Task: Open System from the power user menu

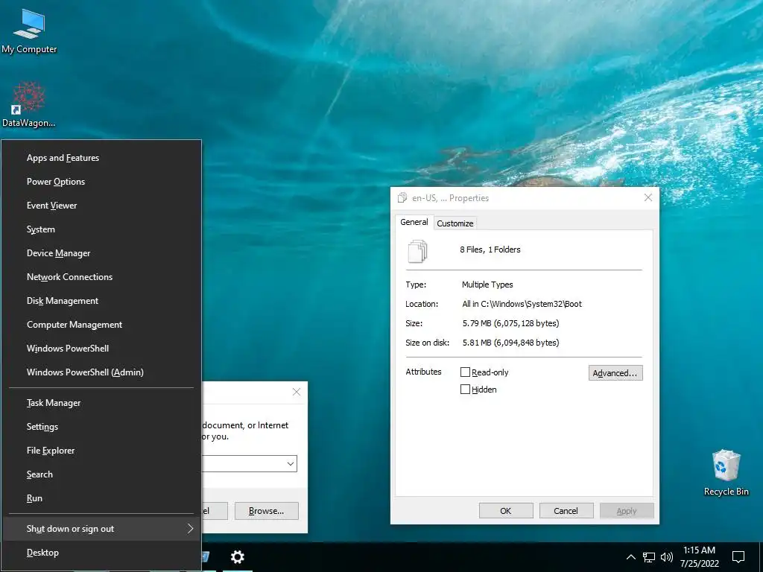Action: click(x=101, y=229)
